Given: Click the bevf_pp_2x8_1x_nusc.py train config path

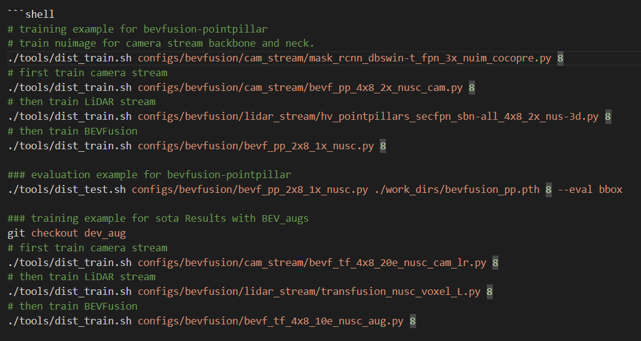Looking at the screenshot, I should [256, 146].
